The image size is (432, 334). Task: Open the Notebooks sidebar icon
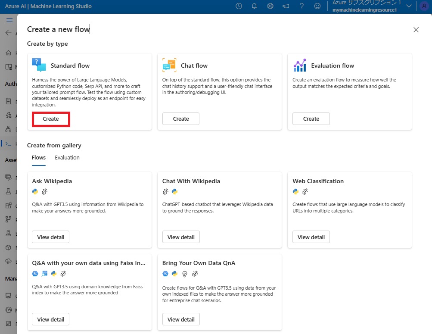[x=9, y=101]
